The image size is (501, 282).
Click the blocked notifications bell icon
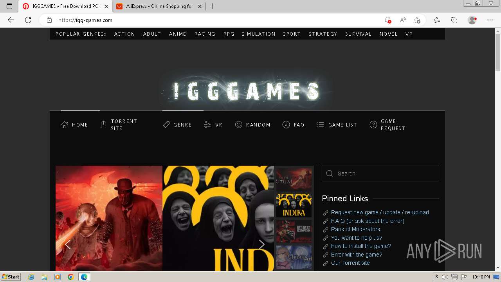coord(388,20)
